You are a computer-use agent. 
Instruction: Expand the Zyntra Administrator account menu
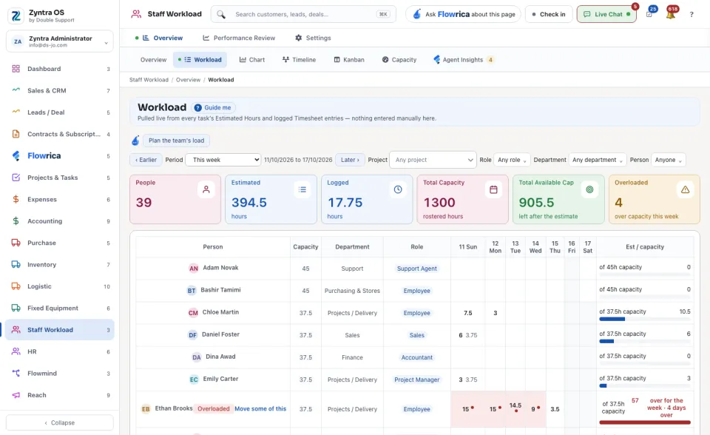(60, 41)
